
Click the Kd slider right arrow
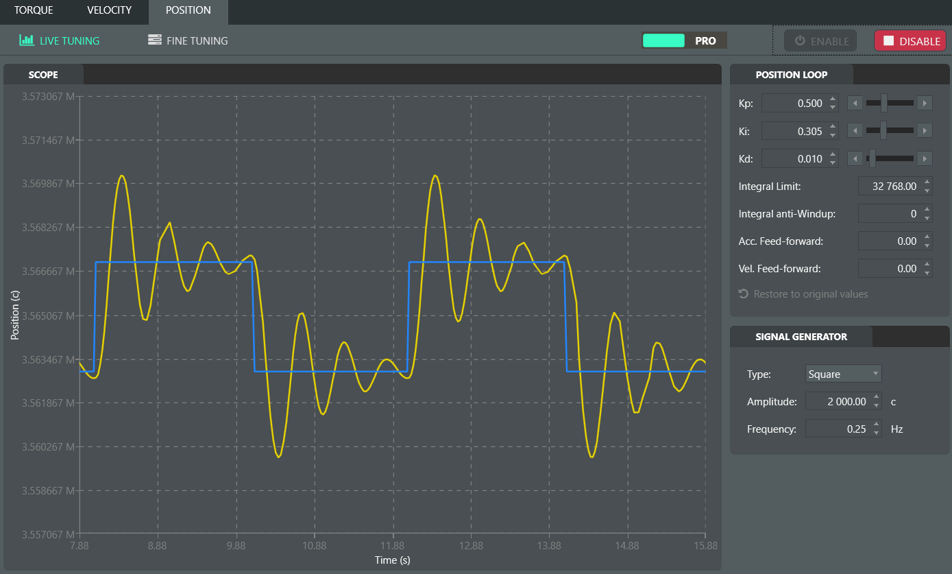[x=925, y=158]
